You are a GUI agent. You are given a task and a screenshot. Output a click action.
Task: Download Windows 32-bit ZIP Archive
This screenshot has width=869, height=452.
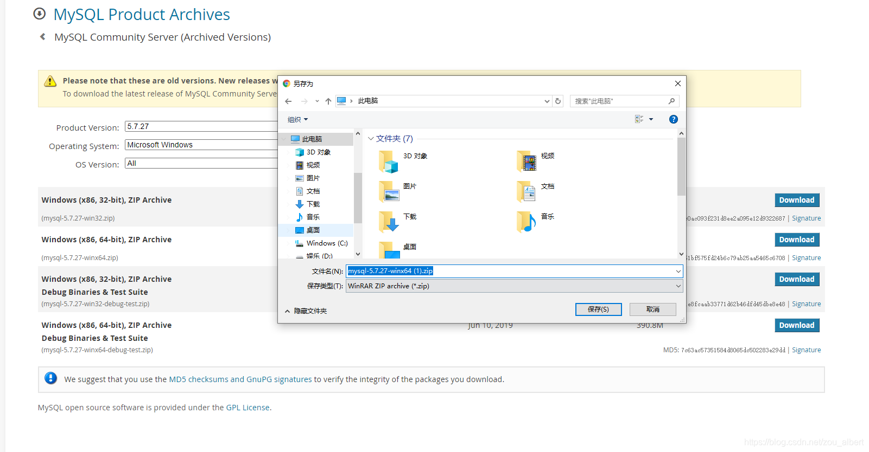coord(797,200)
